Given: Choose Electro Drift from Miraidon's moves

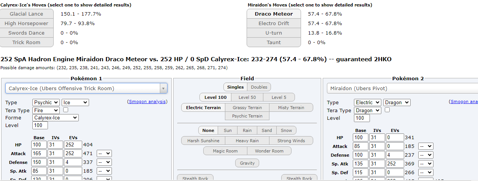Looking at the screenshot, I should pyautogui.click(x=274, y=24).
